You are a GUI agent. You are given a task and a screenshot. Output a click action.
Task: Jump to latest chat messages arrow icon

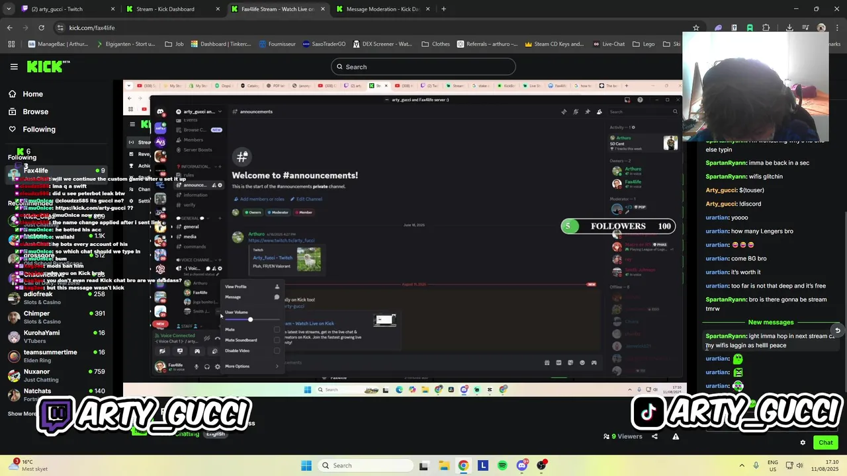(x=838, y=330)
